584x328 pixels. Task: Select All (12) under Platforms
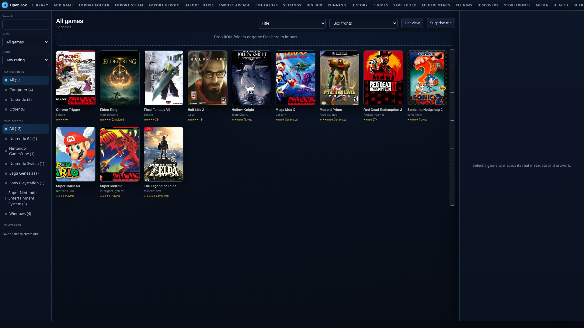point(26,129)
